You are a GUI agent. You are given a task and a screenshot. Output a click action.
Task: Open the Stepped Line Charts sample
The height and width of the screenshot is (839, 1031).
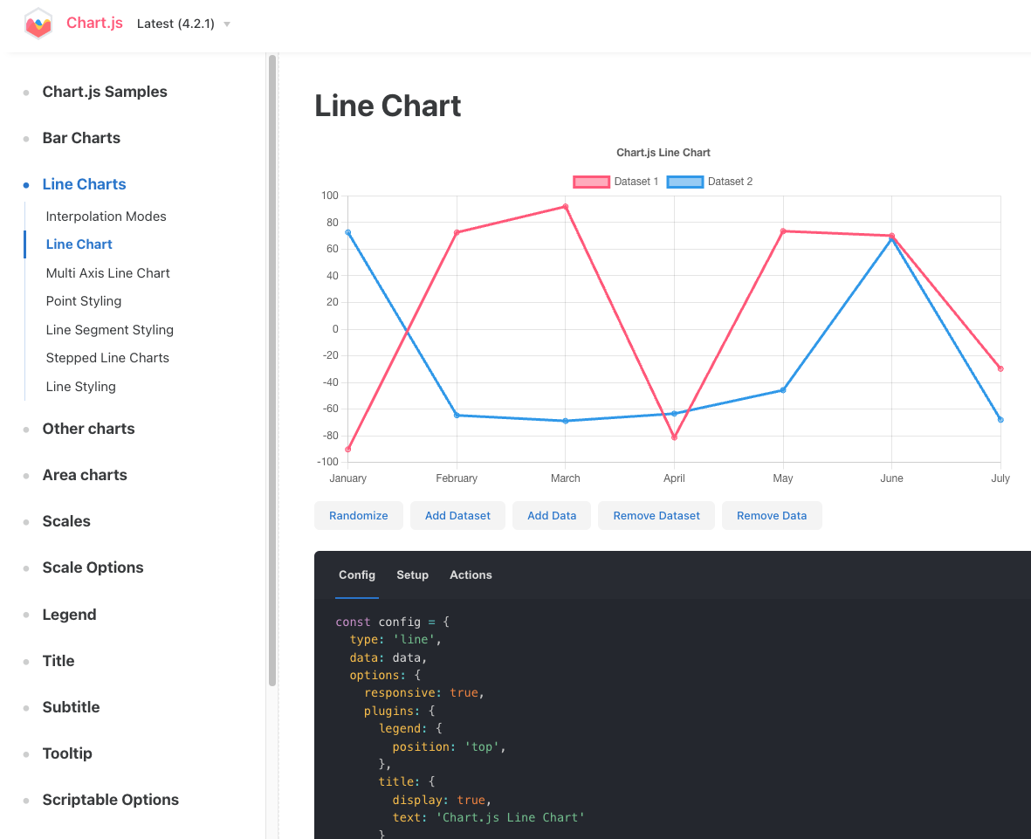[x=107, y=358]
